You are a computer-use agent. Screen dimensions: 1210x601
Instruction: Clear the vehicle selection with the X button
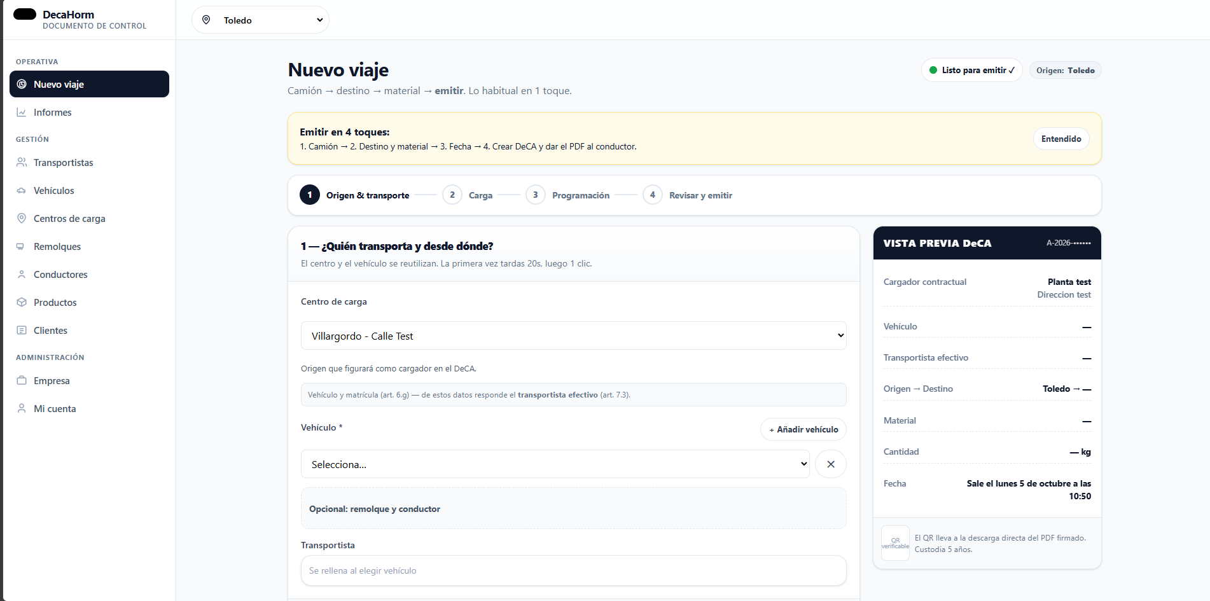point(831,464)
